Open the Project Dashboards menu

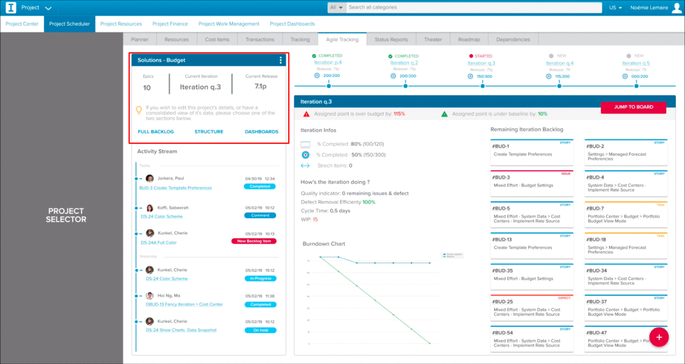click(292, 23)
